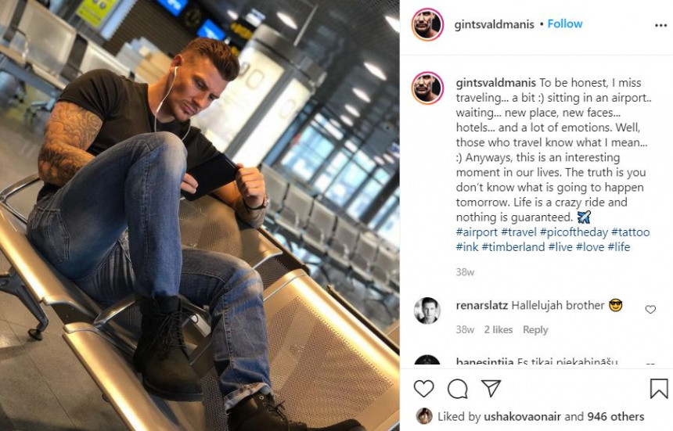Like the post with heart icon

[x=423, y=389]
